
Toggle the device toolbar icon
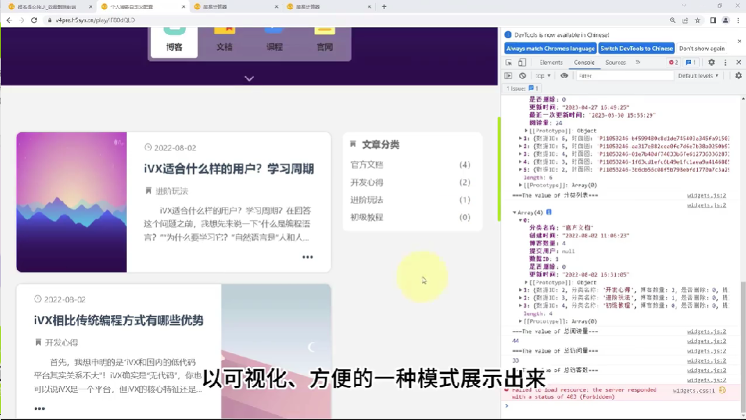click(x=522, y=62)
